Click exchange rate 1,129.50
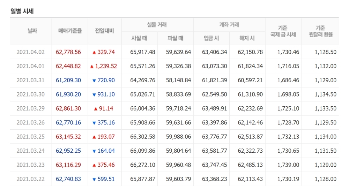Screen dimensions: 349x190 [x=326, y=123]
